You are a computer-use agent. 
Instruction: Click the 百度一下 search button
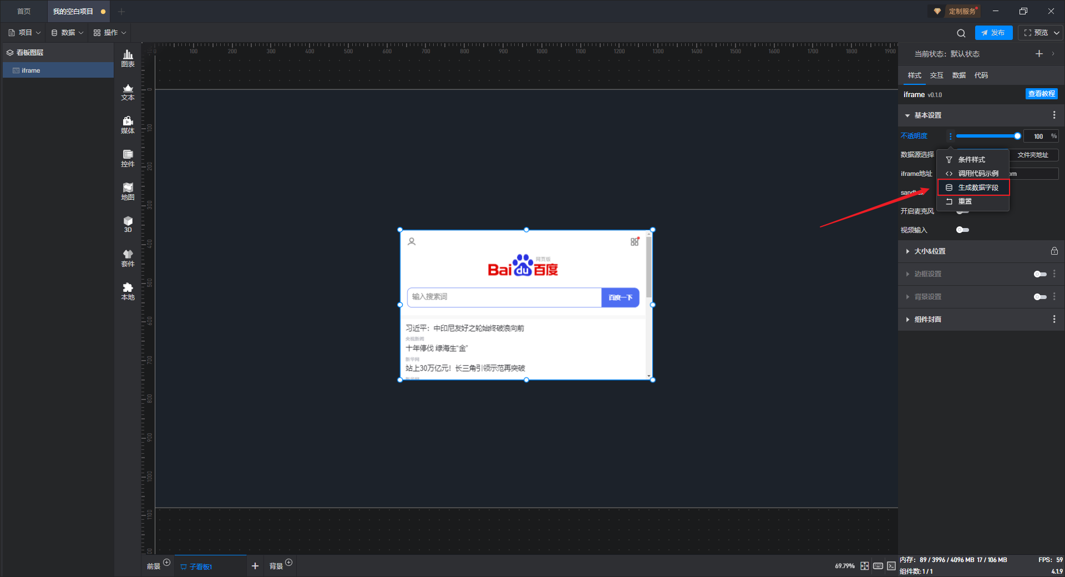620,297
